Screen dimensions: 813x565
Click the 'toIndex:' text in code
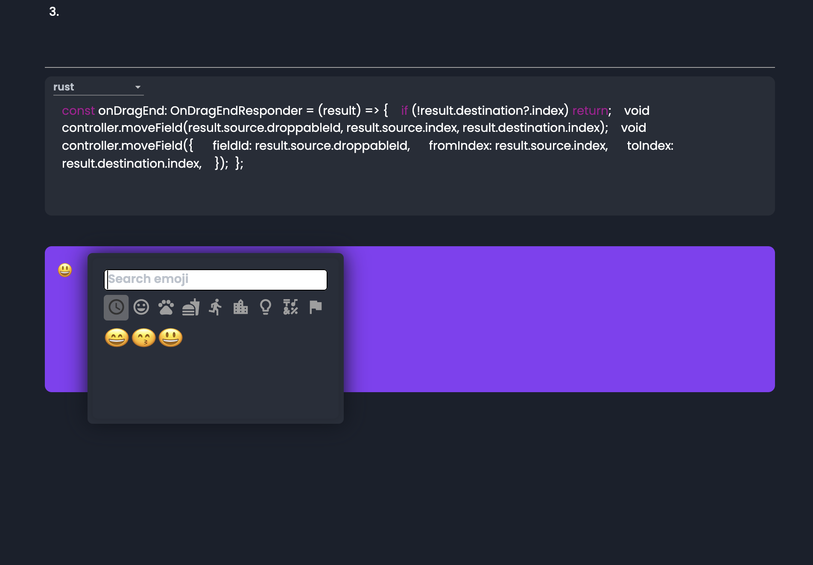point(650,146)
